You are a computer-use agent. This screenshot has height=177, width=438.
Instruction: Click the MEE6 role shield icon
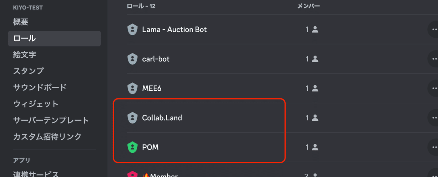[x=132, y=88]
